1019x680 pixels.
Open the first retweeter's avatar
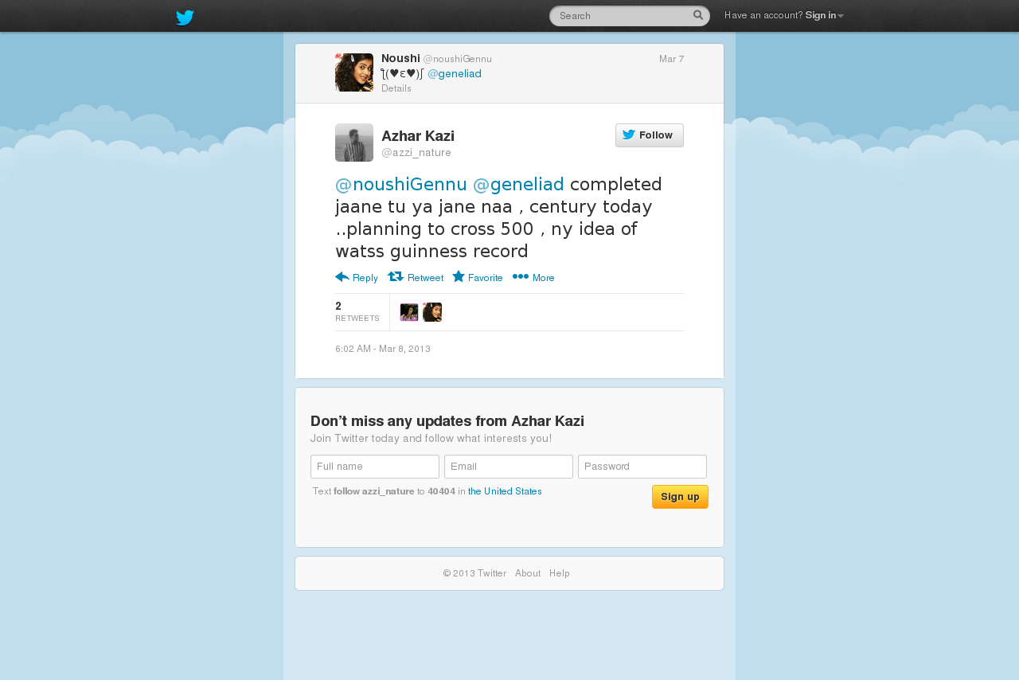click(x=409, y=312)
